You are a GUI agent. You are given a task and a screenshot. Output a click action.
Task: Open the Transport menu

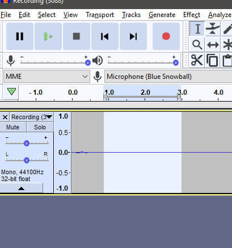(x=100, y=15)
